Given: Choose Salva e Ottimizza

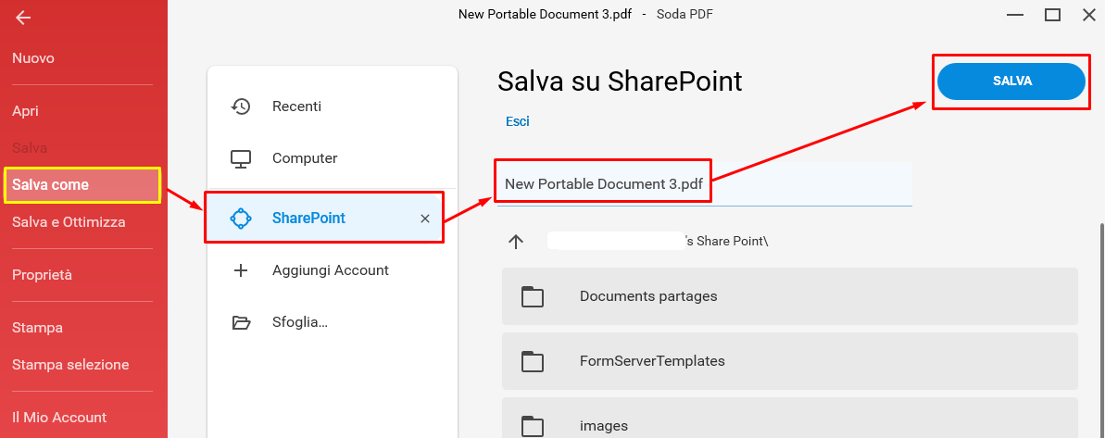Looking at the screenshot, I should tap(69, 222).
